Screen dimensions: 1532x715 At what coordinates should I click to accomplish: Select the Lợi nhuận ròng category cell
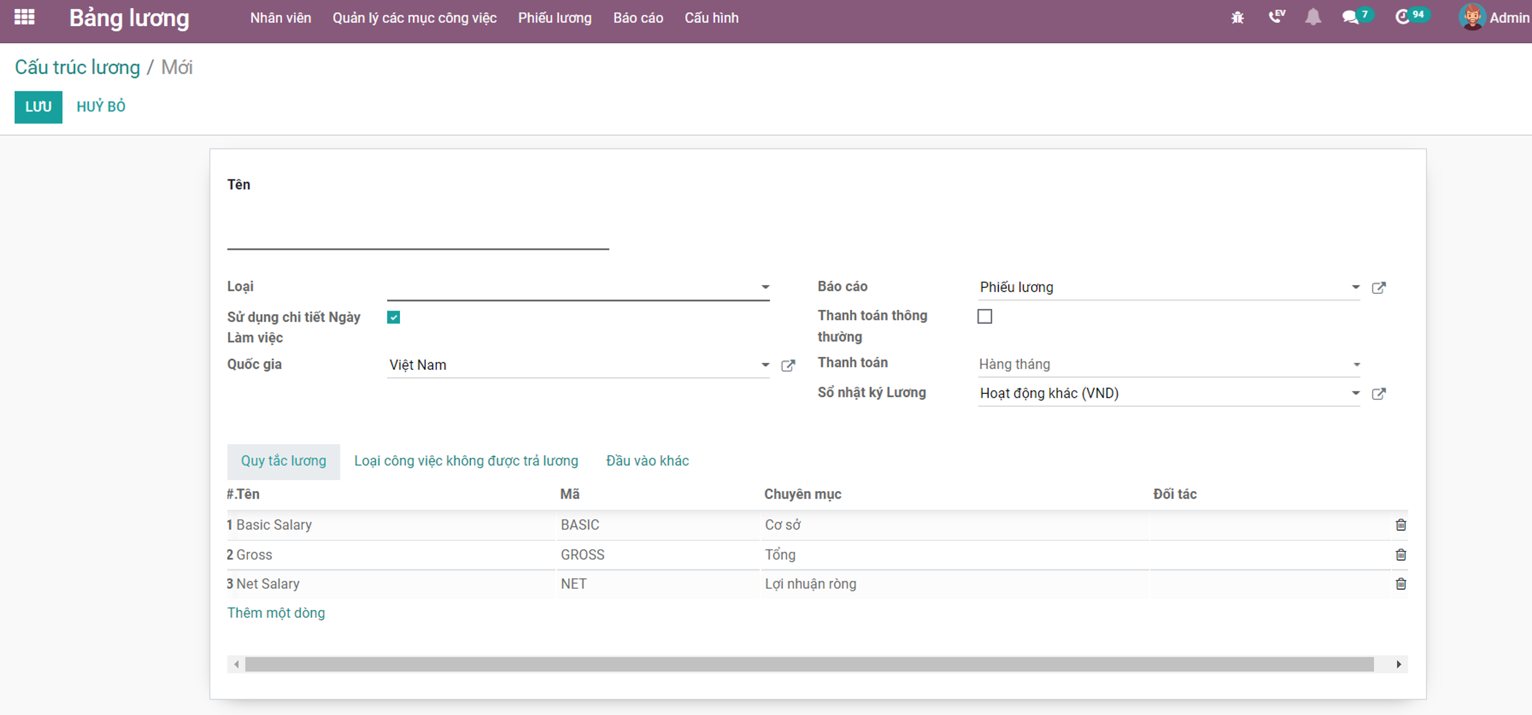coord(955,584)
